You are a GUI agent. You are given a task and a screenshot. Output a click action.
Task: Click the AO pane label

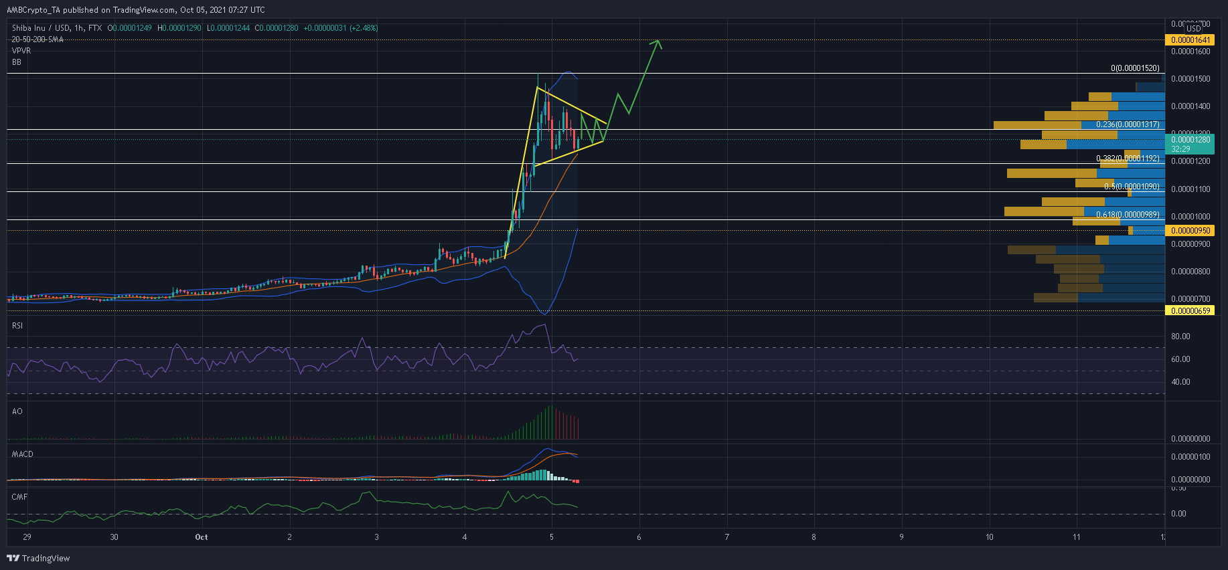pos(17,411)
